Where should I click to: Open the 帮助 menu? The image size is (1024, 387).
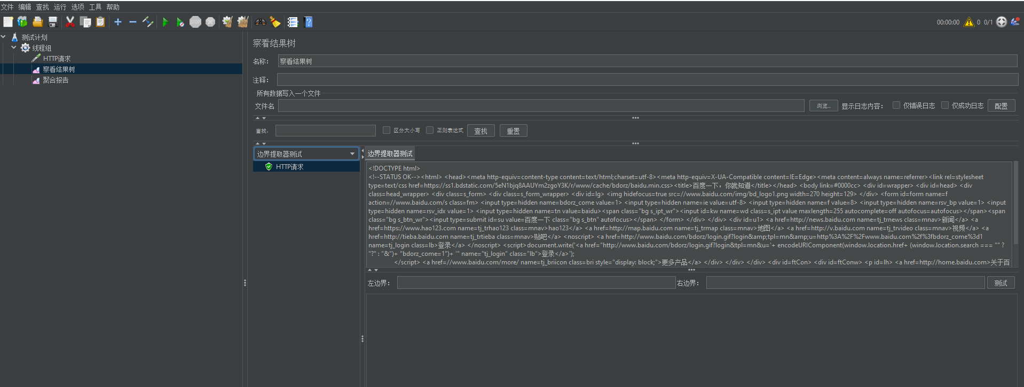tap(113, 7)
